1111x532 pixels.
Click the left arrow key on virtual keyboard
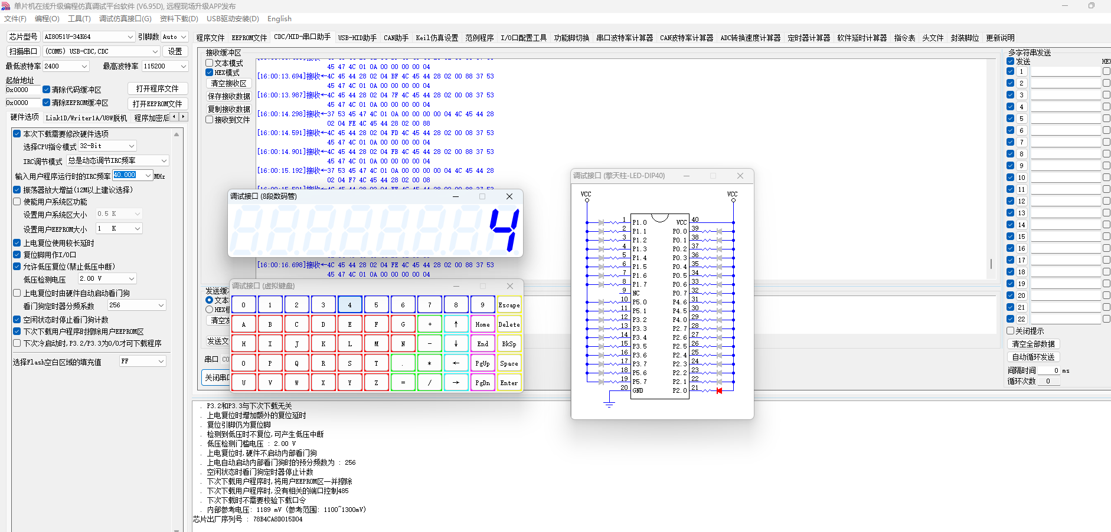point(456,363)
